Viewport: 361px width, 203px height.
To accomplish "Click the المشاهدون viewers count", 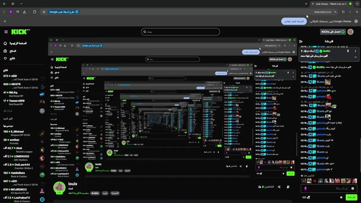I will [x=266, y=187].
